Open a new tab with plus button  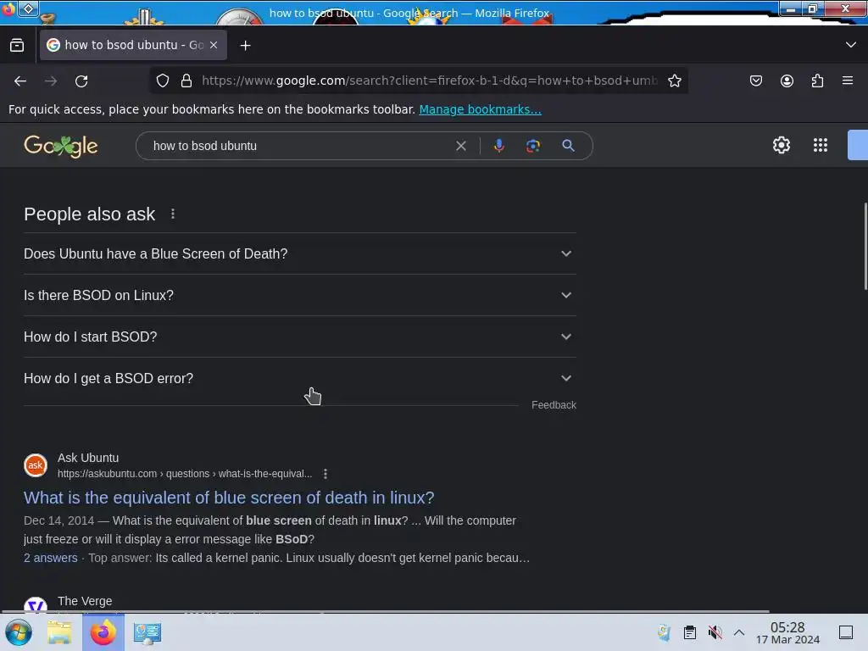click(245, 46)
